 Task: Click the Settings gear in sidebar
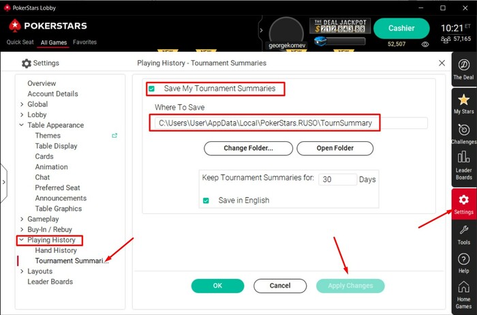click(x=463, y=205)
